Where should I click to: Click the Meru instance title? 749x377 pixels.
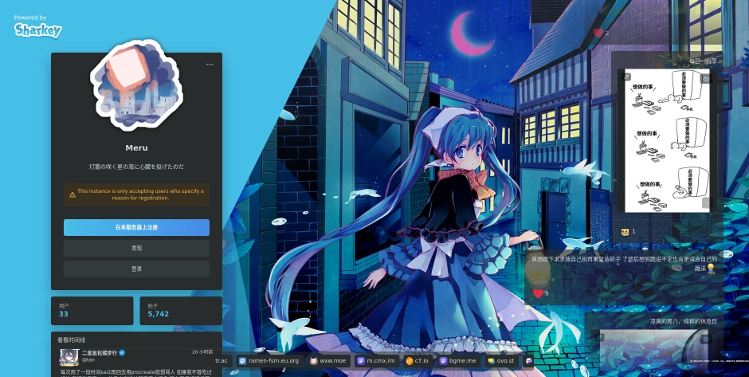pos(136,148)
